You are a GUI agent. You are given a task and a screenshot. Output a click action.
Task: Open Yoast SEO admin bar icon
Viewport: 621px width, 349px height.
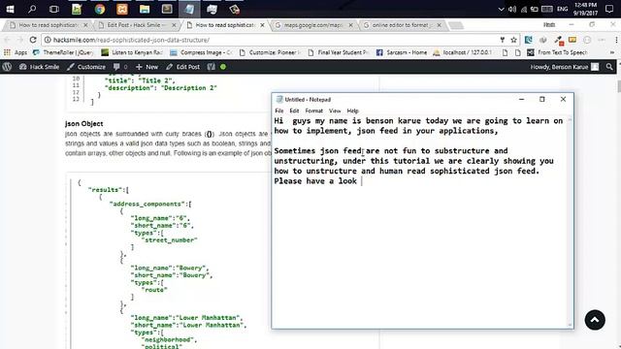pos(212,67)
